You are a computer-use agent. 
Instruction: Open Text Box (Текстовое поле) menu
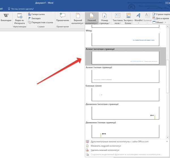[x=118, y=19]
